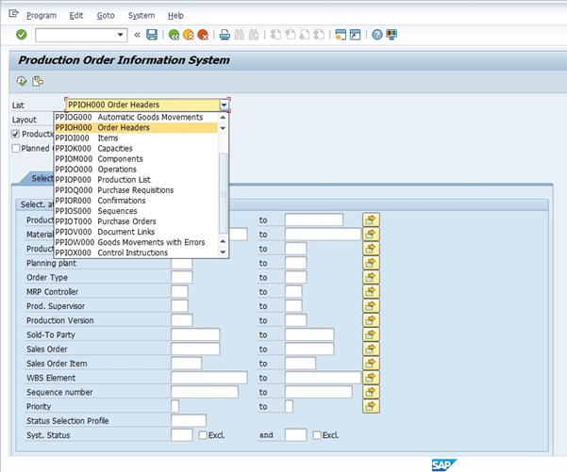Screen dimensions: 567x472
Task: Click the Create New Session icon
Action: coord(341,35)
